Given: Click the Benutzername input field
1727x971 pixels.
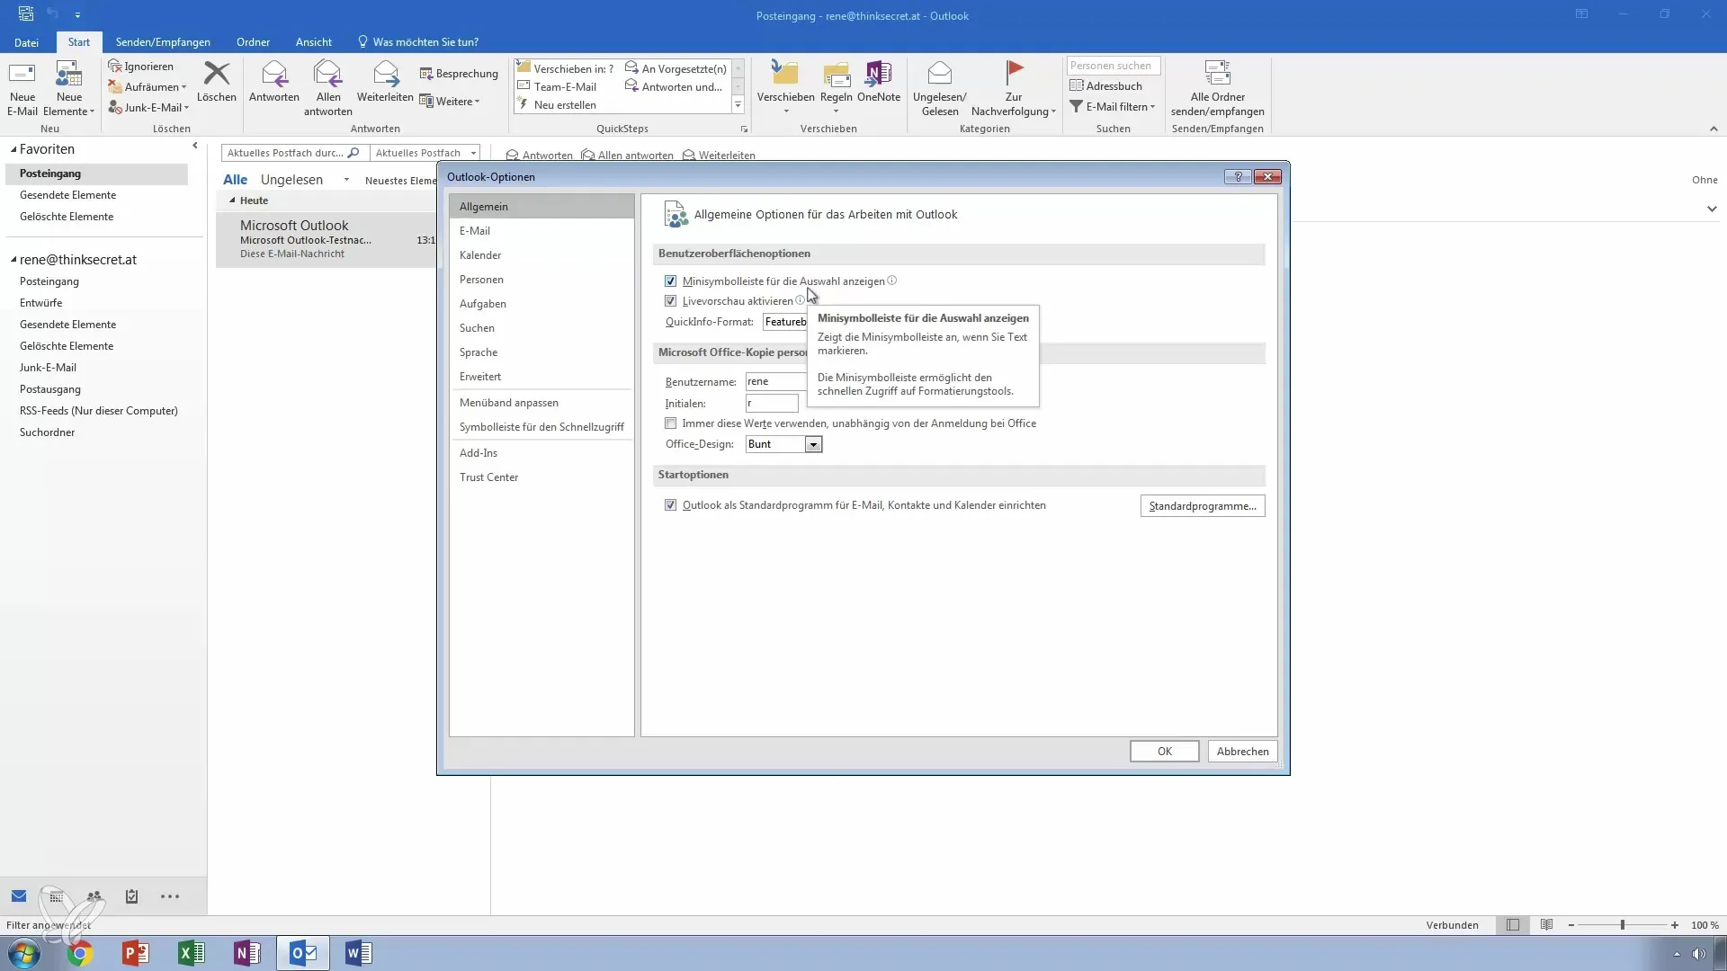Looking at the screenshot, I should (x=775, y=381).
